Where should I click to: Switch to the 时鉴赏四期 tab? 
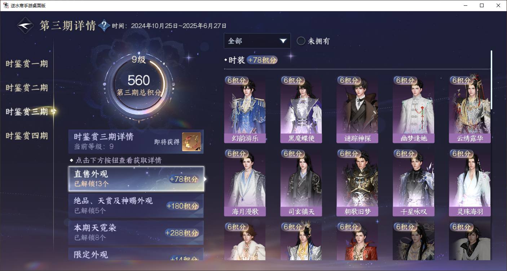point(27,136)
